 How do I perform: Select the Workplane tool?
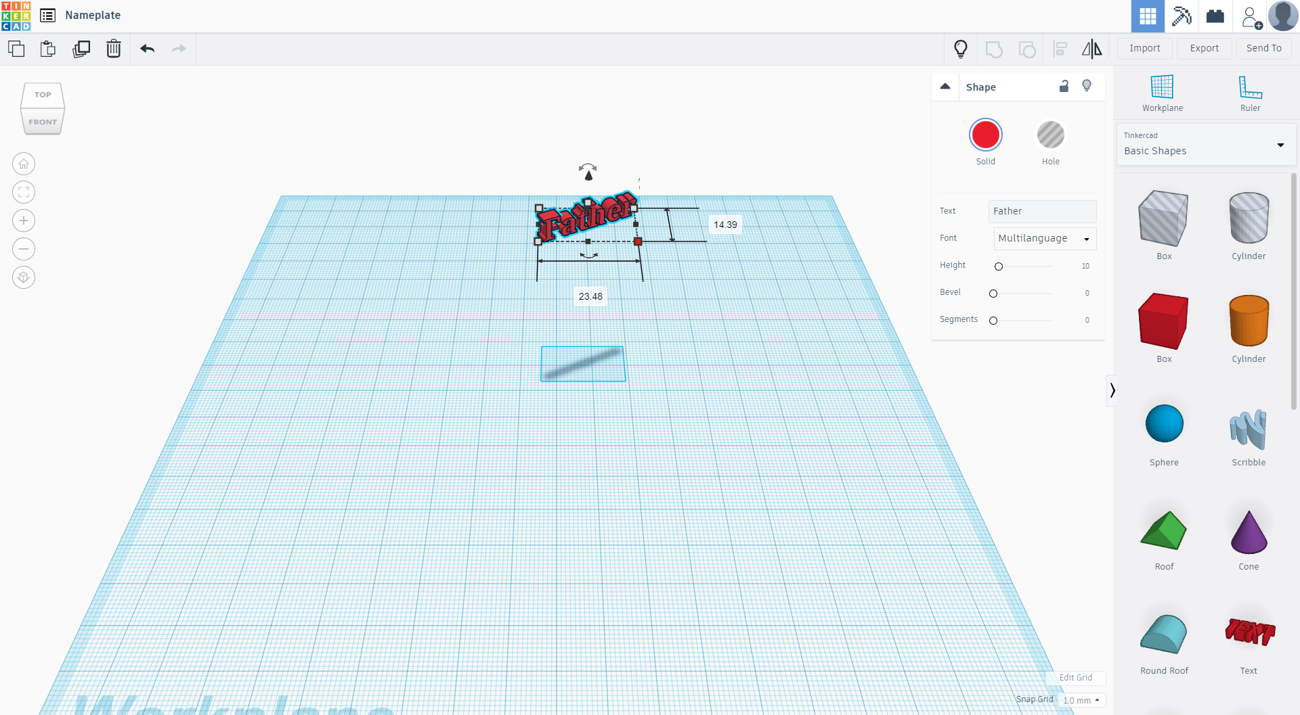pos(1163,93)
